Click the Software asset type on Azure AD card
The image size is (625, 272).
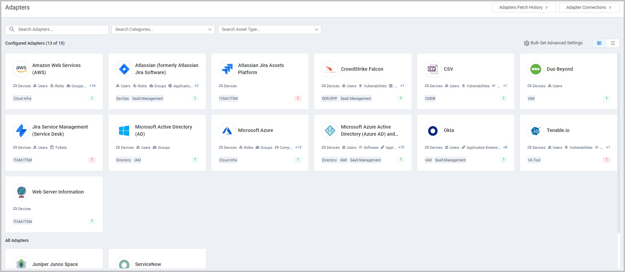[368, 148]
